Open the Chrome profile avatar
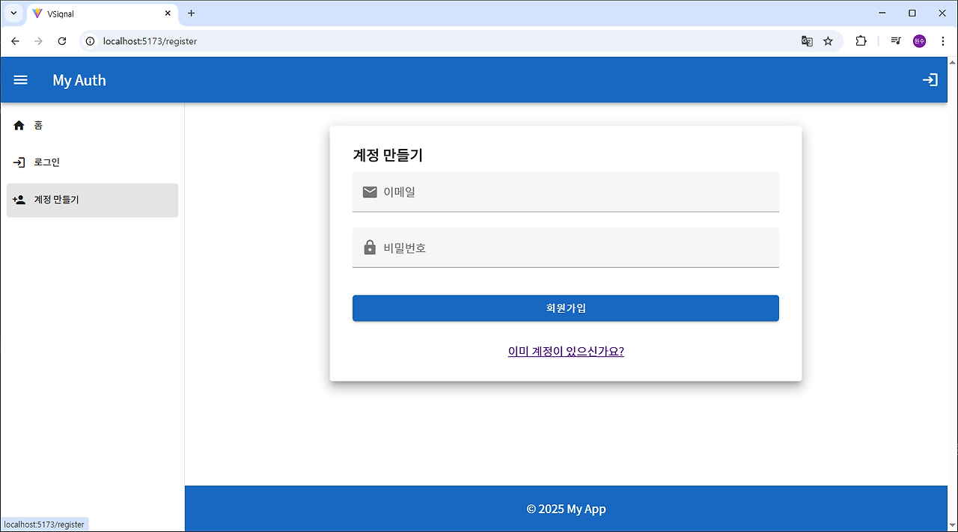The width and height of the screenshot is (958, 532). [919, 41]
